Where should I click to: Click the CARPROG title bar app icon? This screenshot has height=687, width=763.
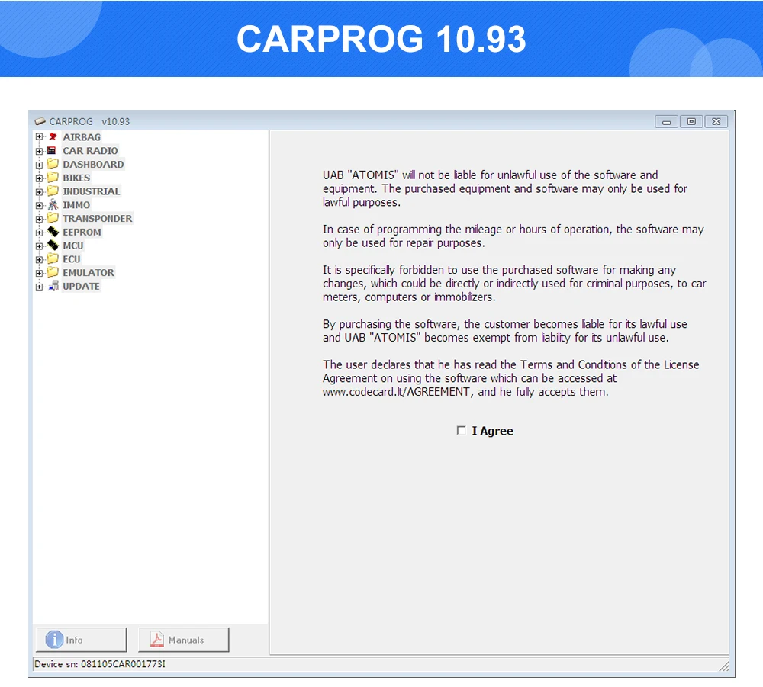pos(40,121)
